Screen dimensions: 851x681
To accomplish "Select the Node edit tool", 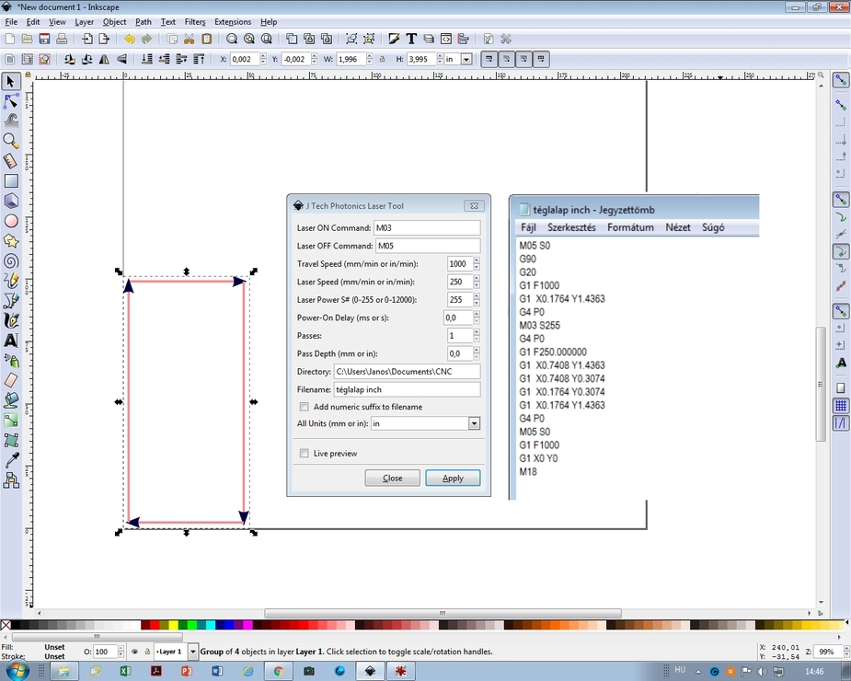I will [11, 101].
